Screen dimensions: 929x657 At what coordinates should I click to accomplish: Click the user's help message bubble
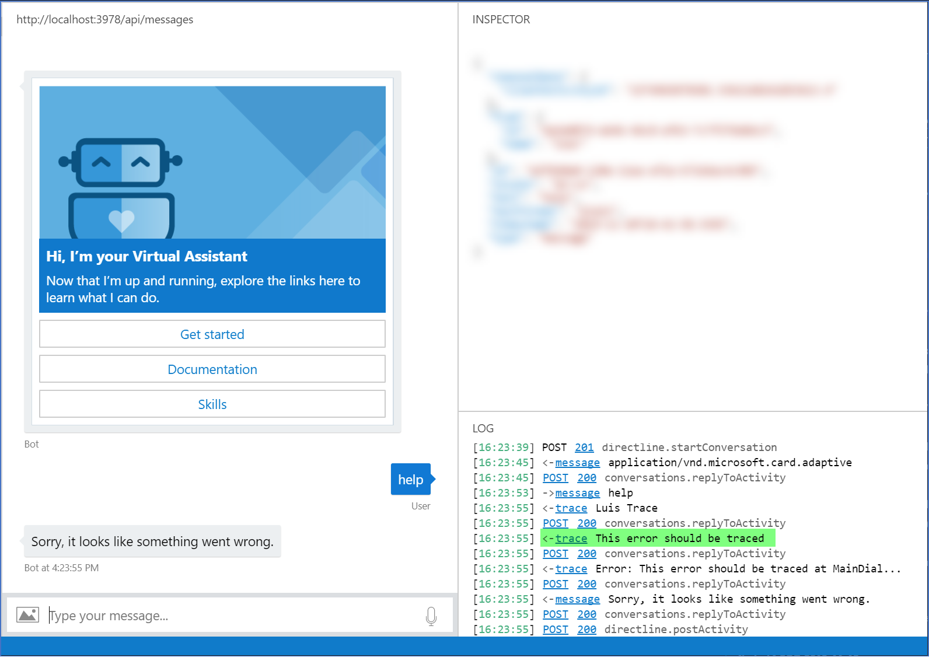click(x=411, y=480)
